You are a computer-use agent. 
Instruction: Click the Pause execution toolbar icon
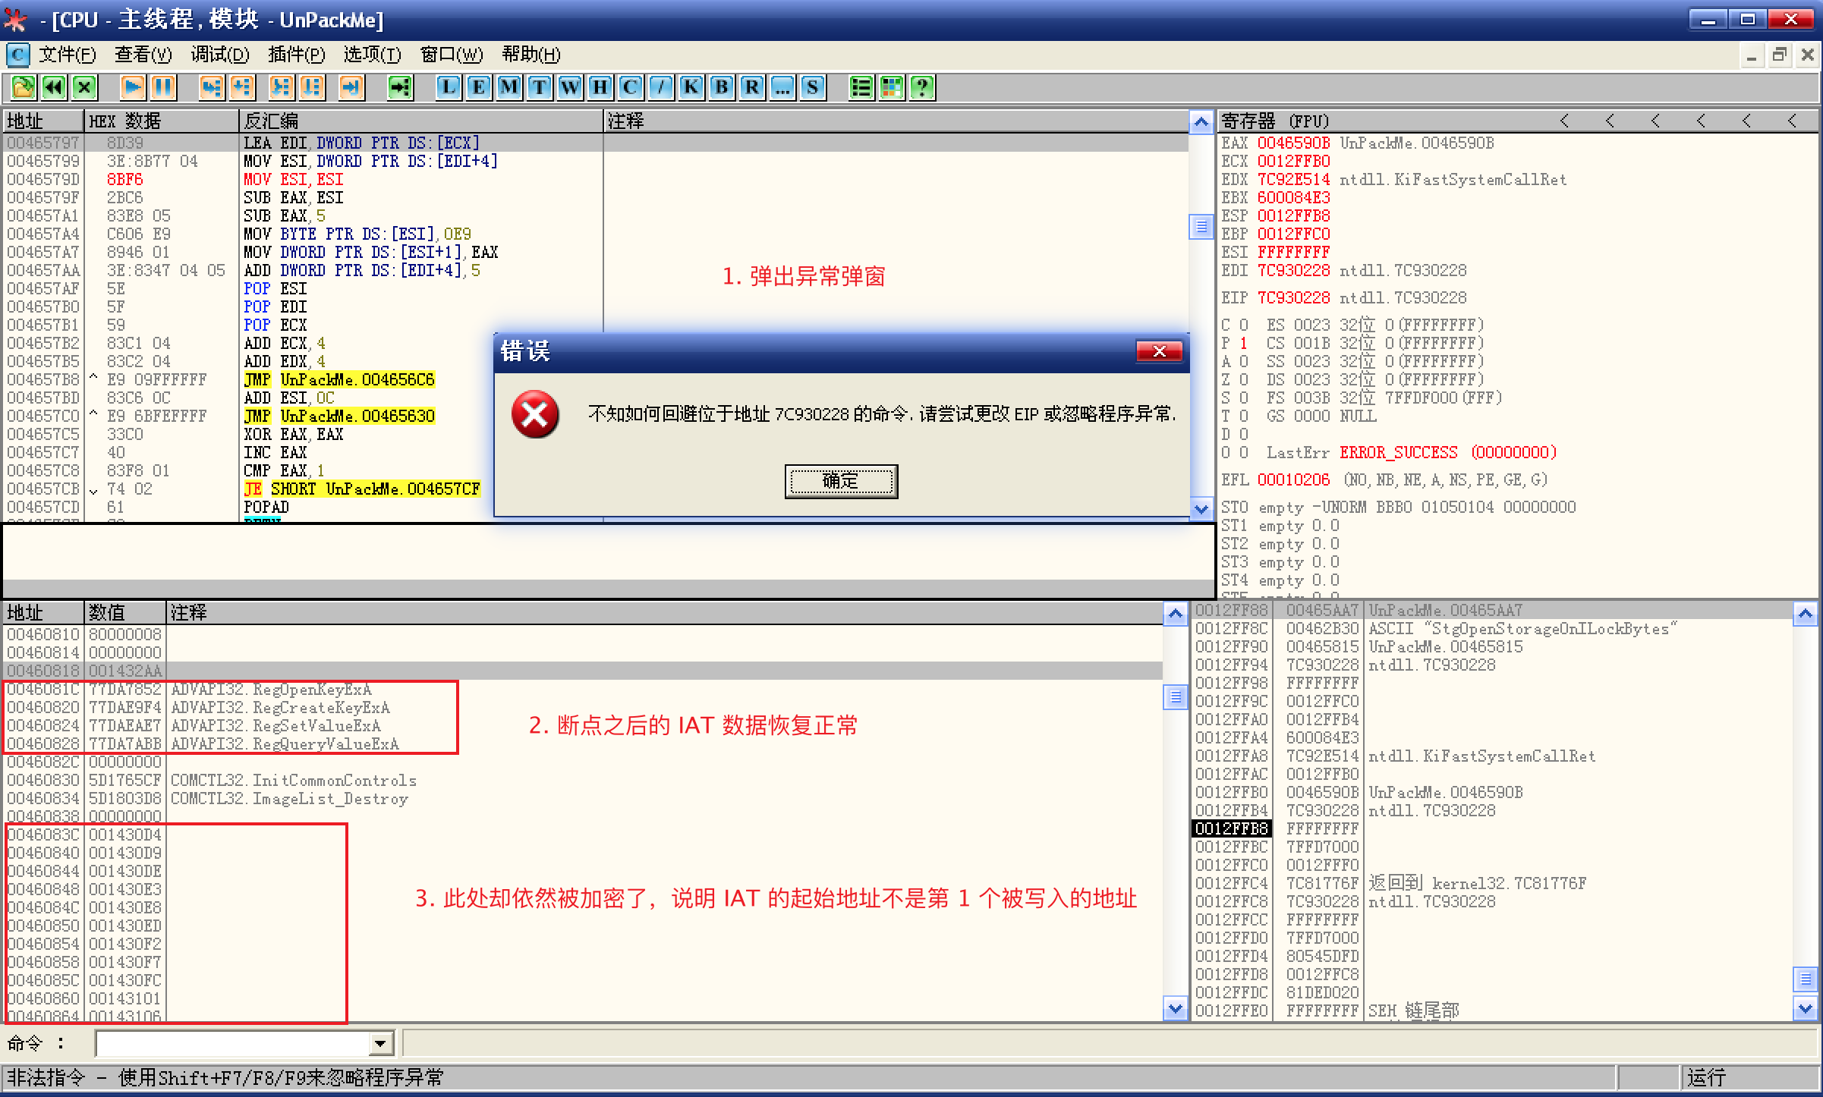pos(162,87)
